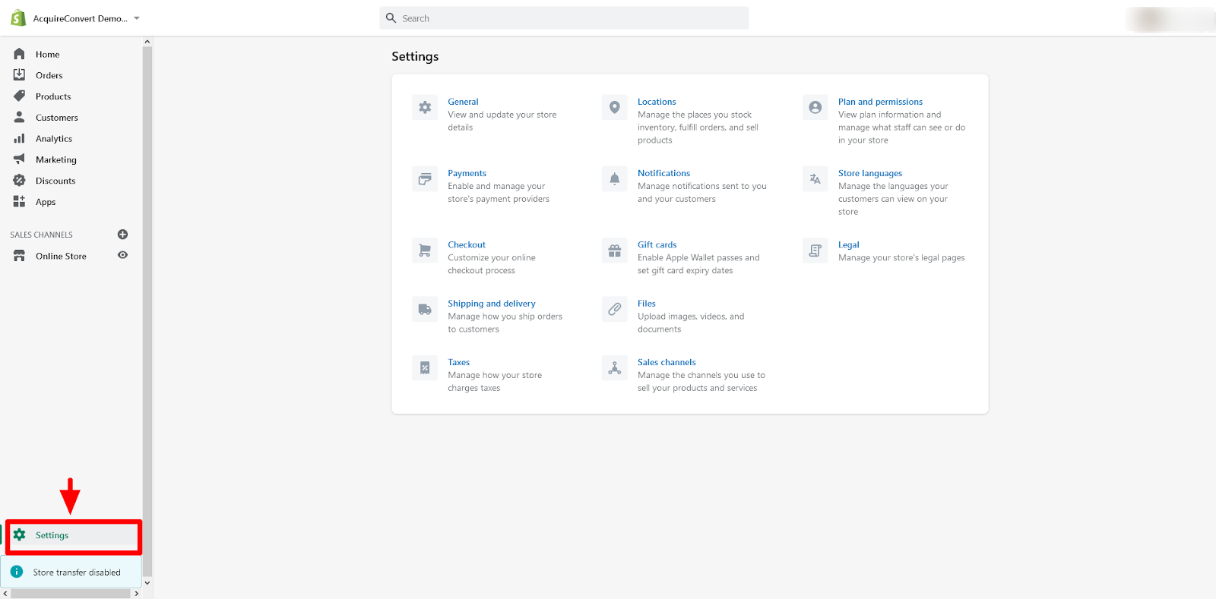The width and height of the screenshot is (1216, 599).
Task: View Online Store using eye icon
Action: (122, 256)
